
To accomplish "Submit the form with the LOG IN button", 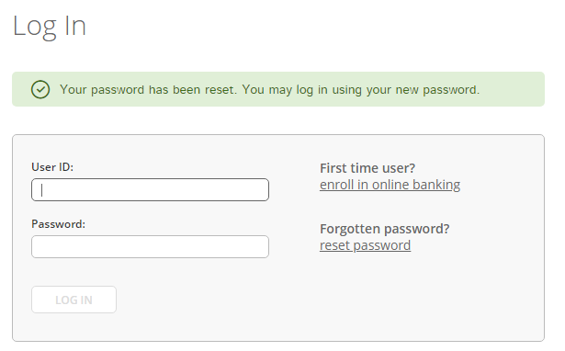I will pyautogui.click(x=73, y=300).
